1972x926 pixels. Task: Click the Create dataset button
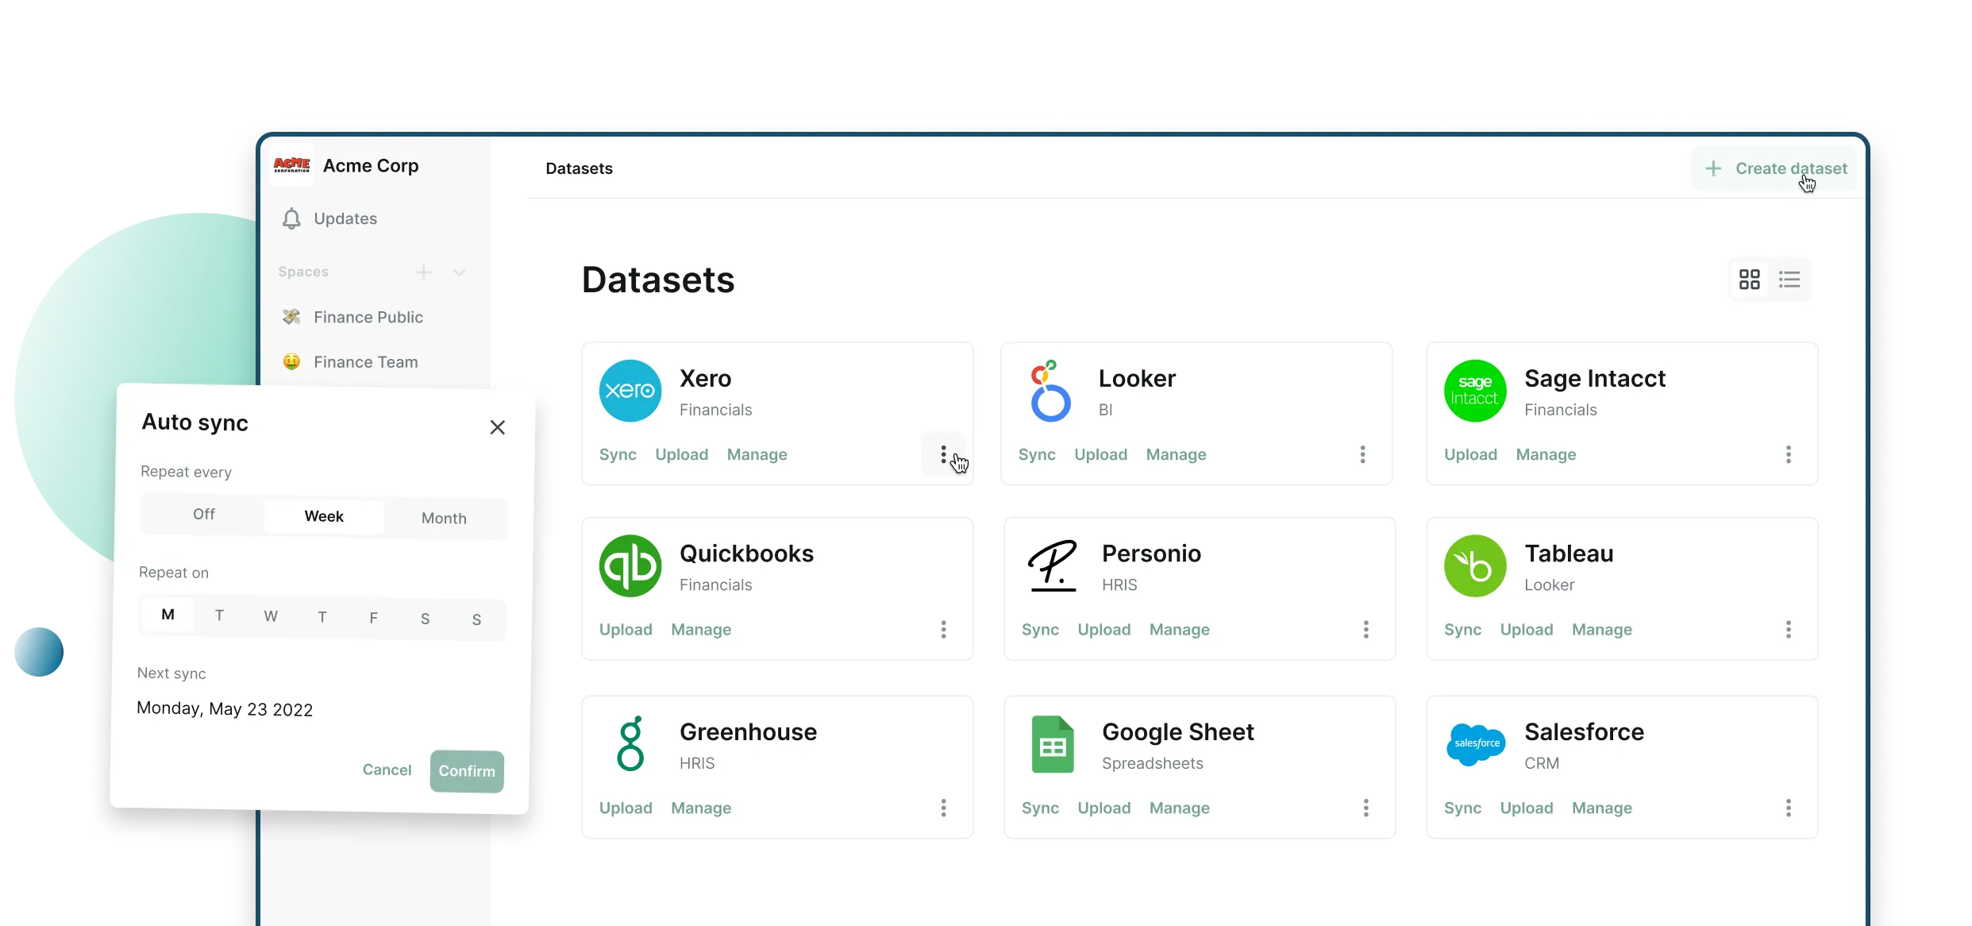pos(1775,168)
